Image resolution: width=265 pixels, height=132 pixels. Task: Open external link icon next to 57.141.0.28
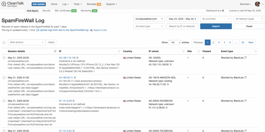point(73,101)
